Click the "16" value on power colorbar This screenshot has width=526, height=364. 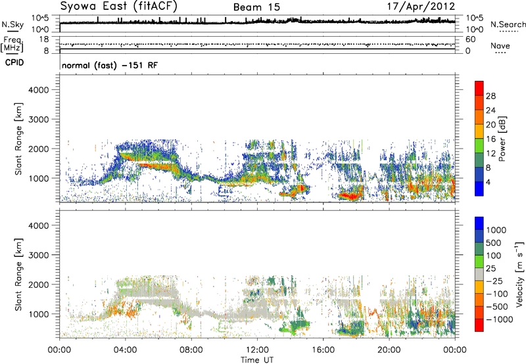[490, 139]
